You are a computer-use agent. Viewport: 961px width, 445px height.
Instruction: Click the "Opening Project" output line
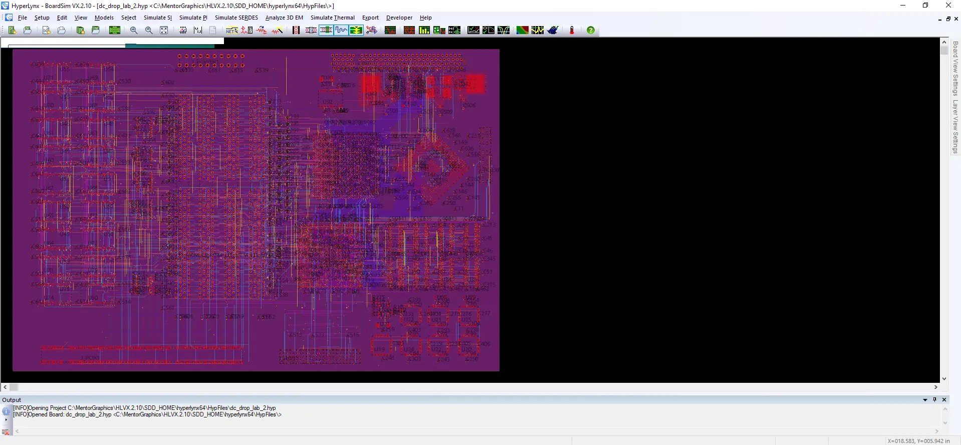pyautogui.click(x=144, y=408)
